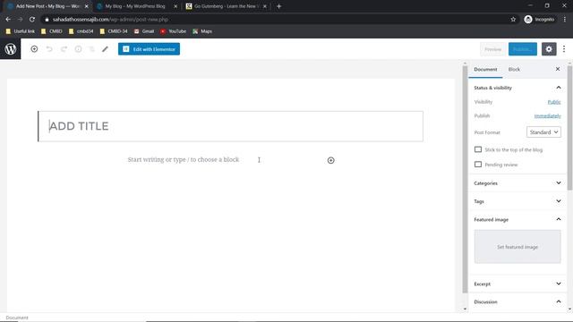The width and height of the screenshot is (573, 322).
Task: Click Set featured image area
Action: 517,247
